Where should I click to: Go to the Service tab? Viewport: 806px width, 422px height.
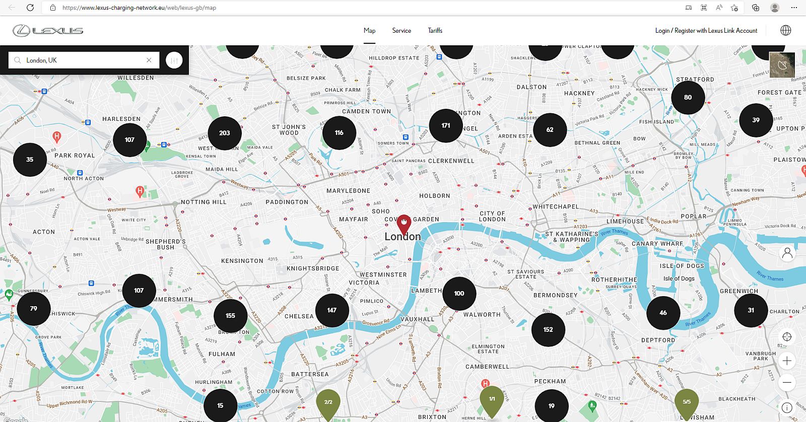(401, 31)
